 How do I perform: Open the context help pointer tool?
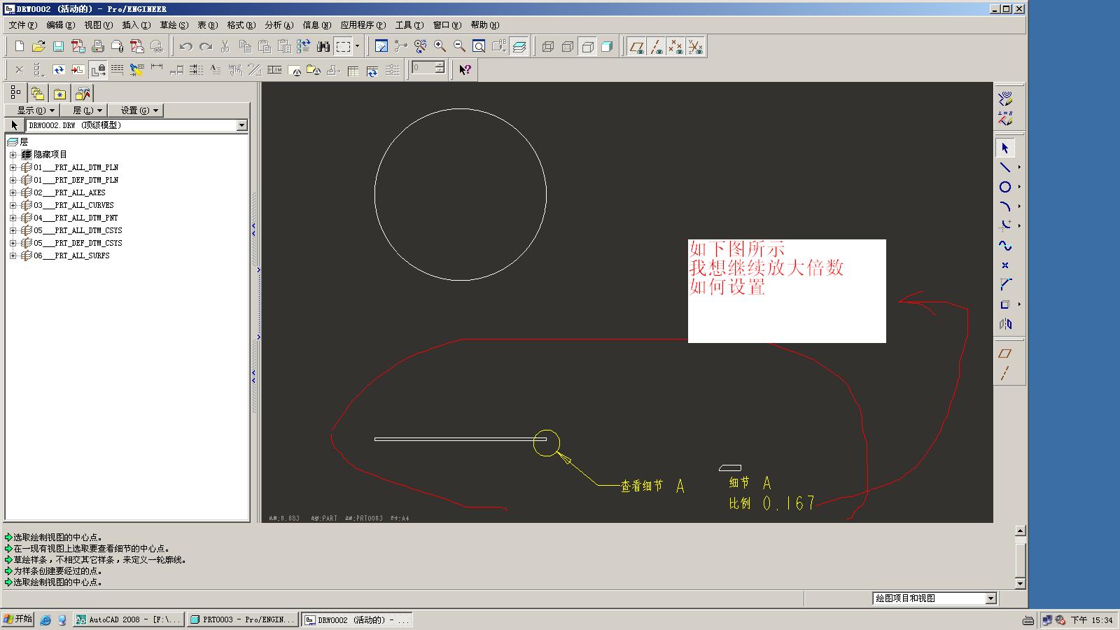465,69
